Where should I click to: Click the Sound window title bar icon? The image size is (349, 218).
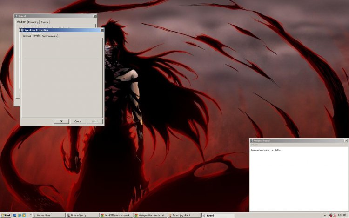click(16, 16)
